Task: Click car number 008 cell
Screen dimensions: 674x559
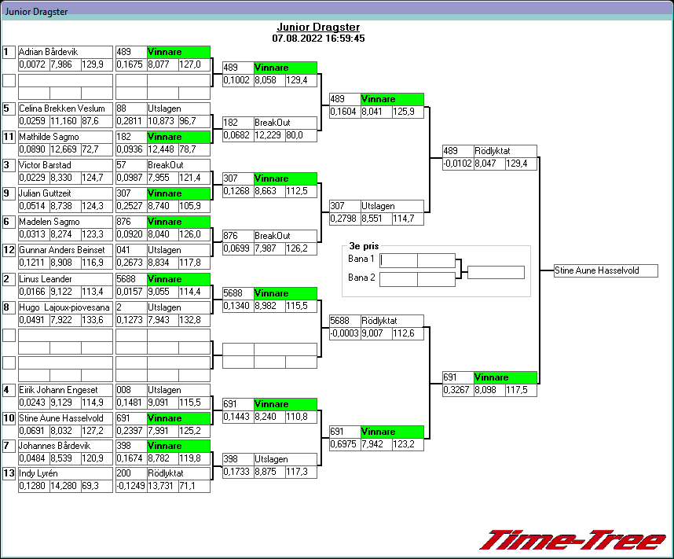Action: pos(131,390)
